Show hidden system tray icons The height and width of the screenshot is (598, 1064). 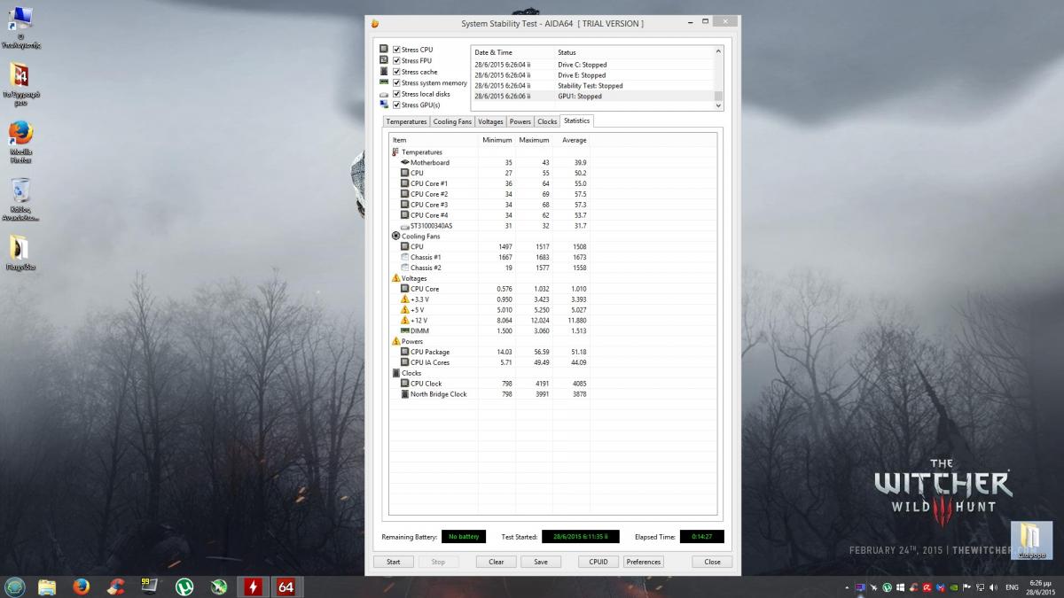pos(846,587)
